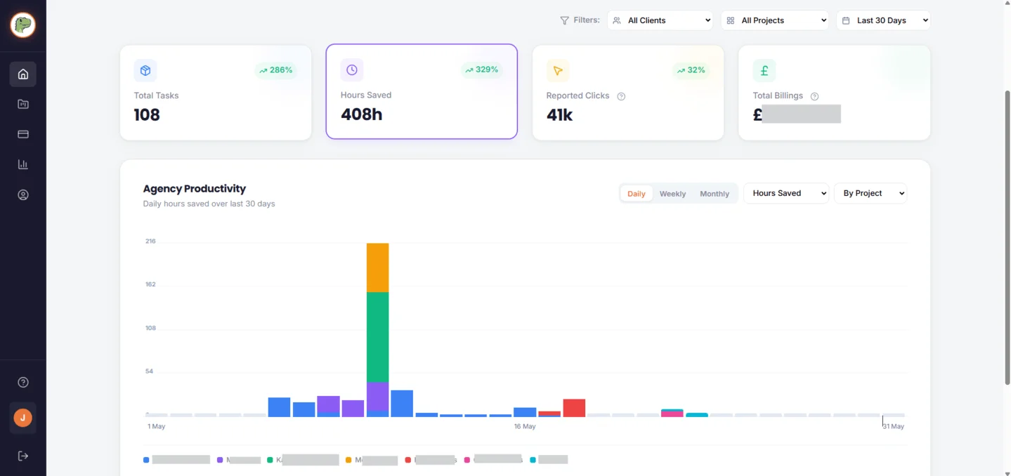The width and height of the screenshot is (1011, 476).
Task: Open the All Projects filter dropdown
Action: tap(775, 20)
